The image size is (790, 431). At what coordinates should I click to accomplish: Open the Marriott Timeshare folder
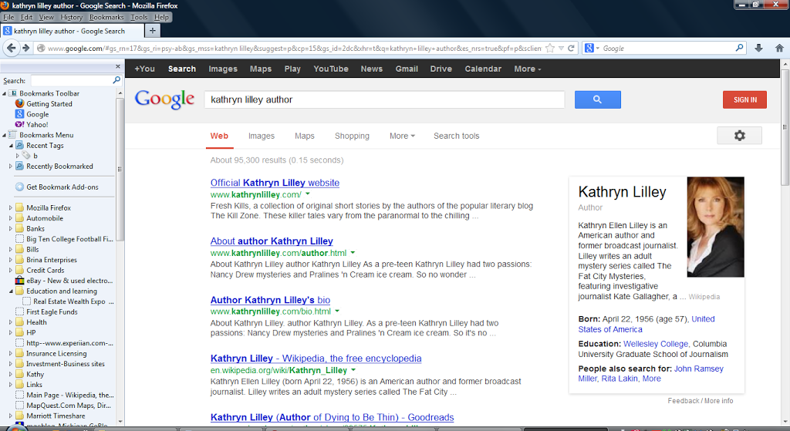point(56,416)
